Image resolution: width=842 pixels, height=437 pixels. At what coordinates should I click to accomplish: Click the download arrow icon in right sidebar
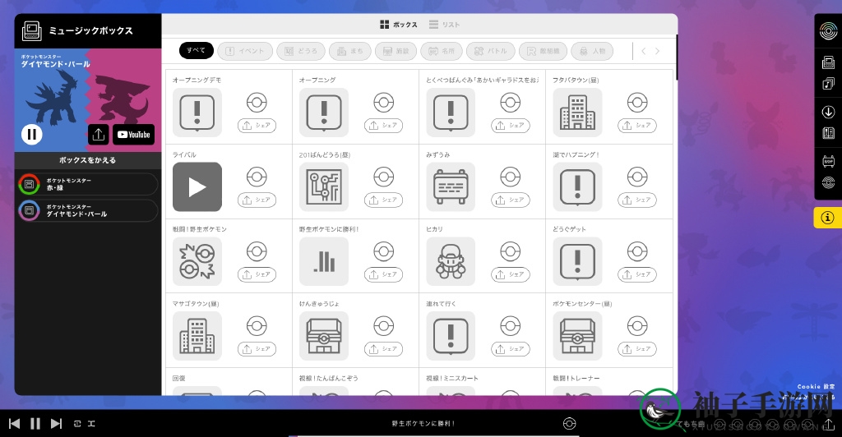[x=828, y=112]
